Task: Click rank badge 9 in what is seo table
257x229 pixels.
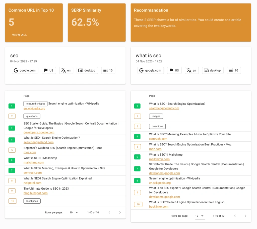Action: (x=137, y=192)
